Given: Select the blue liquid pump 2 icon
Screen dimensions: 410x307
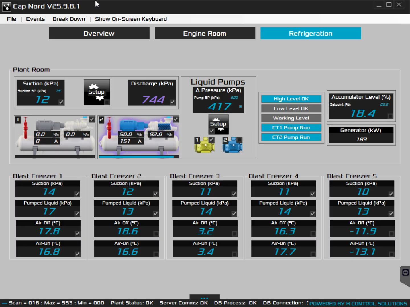Looking at the screenshot, I should (232, 145).
